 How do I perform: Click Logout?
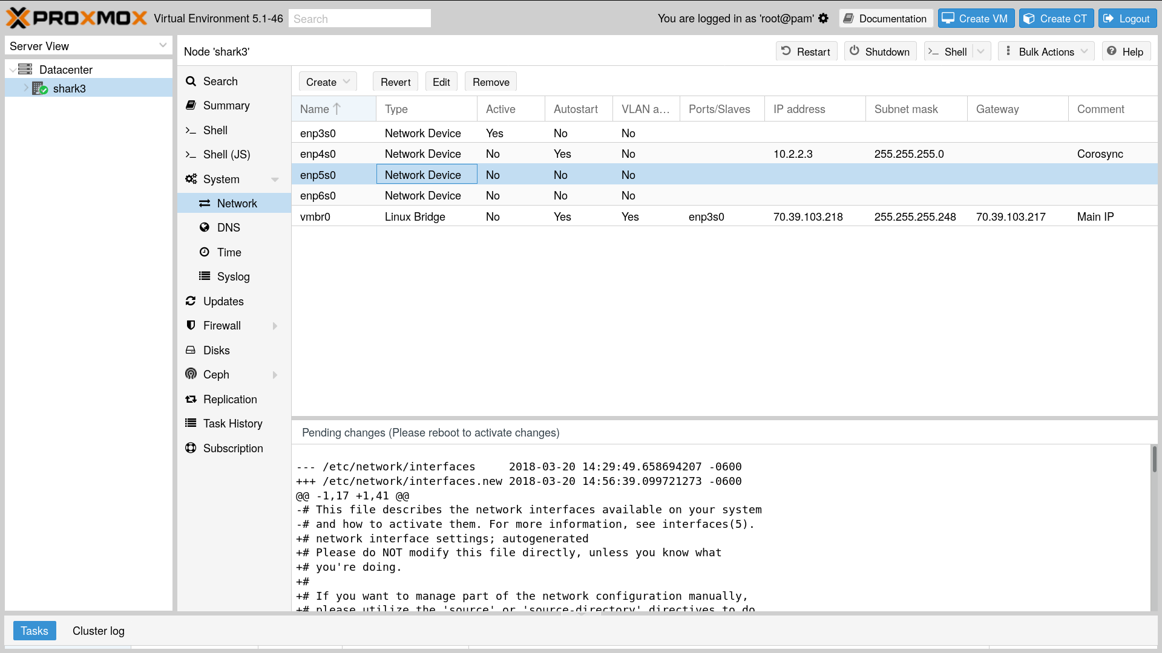point(1128,19)
